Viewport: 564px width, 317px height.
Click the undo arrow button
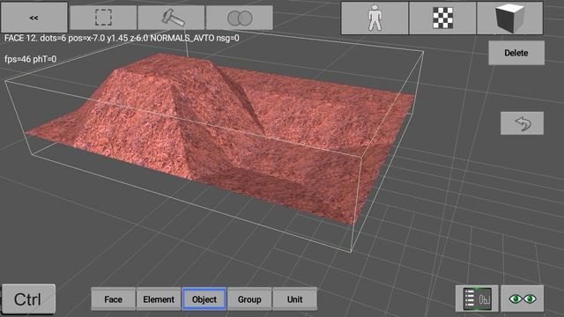click(x=522, y=123)
